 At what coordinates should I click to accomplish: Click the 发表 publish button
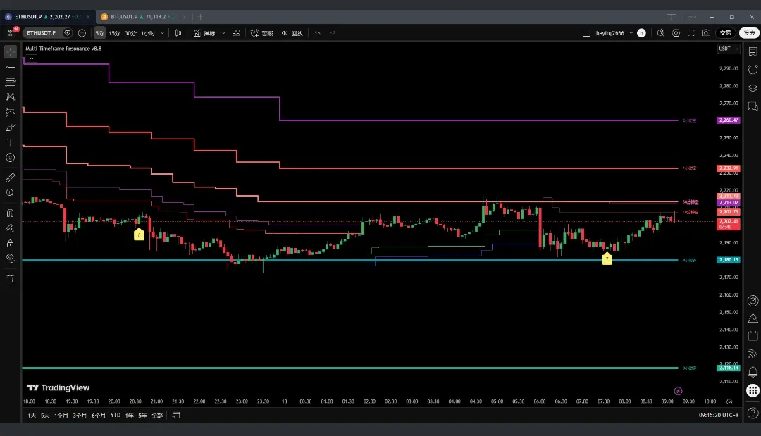tap(749, 33)
